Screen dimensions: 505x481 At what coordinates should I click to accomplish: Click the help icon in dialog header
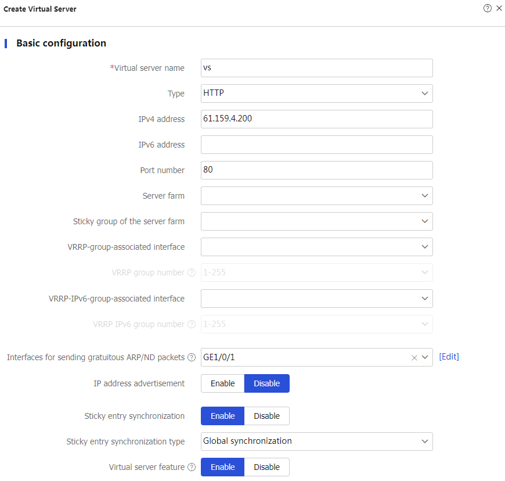pyautogui.click(x=488, y=9)
